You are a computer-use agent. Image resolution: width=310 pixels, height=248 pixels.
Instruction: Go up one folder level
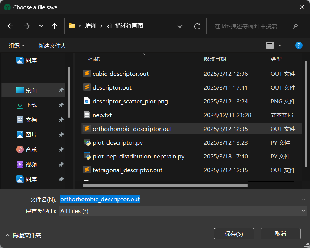point(54,26)
